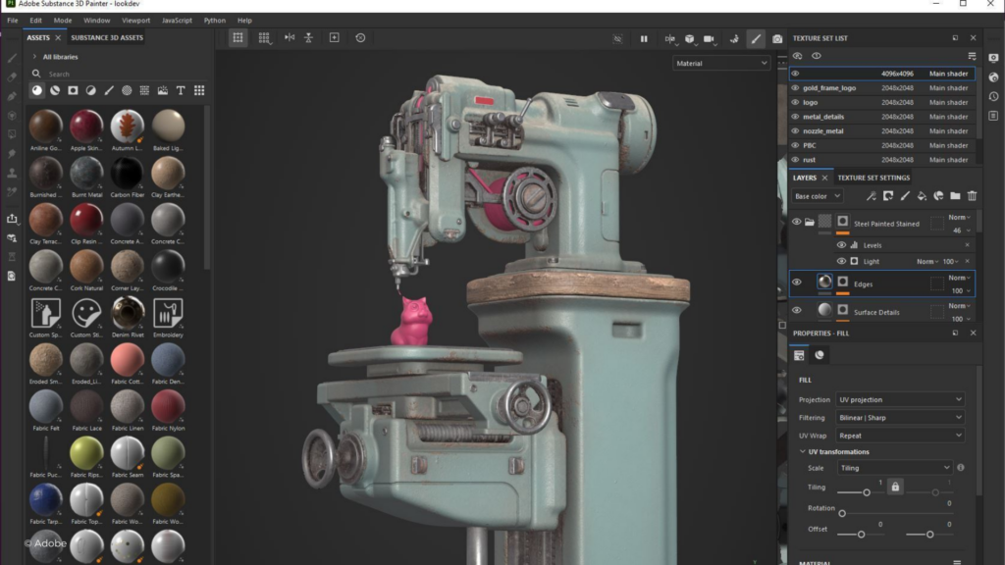Open the display settings icon on right dock
Image resolution: width=1005 pixels, height=565 pixels.
pyautogui.click(x=993, y=58)
